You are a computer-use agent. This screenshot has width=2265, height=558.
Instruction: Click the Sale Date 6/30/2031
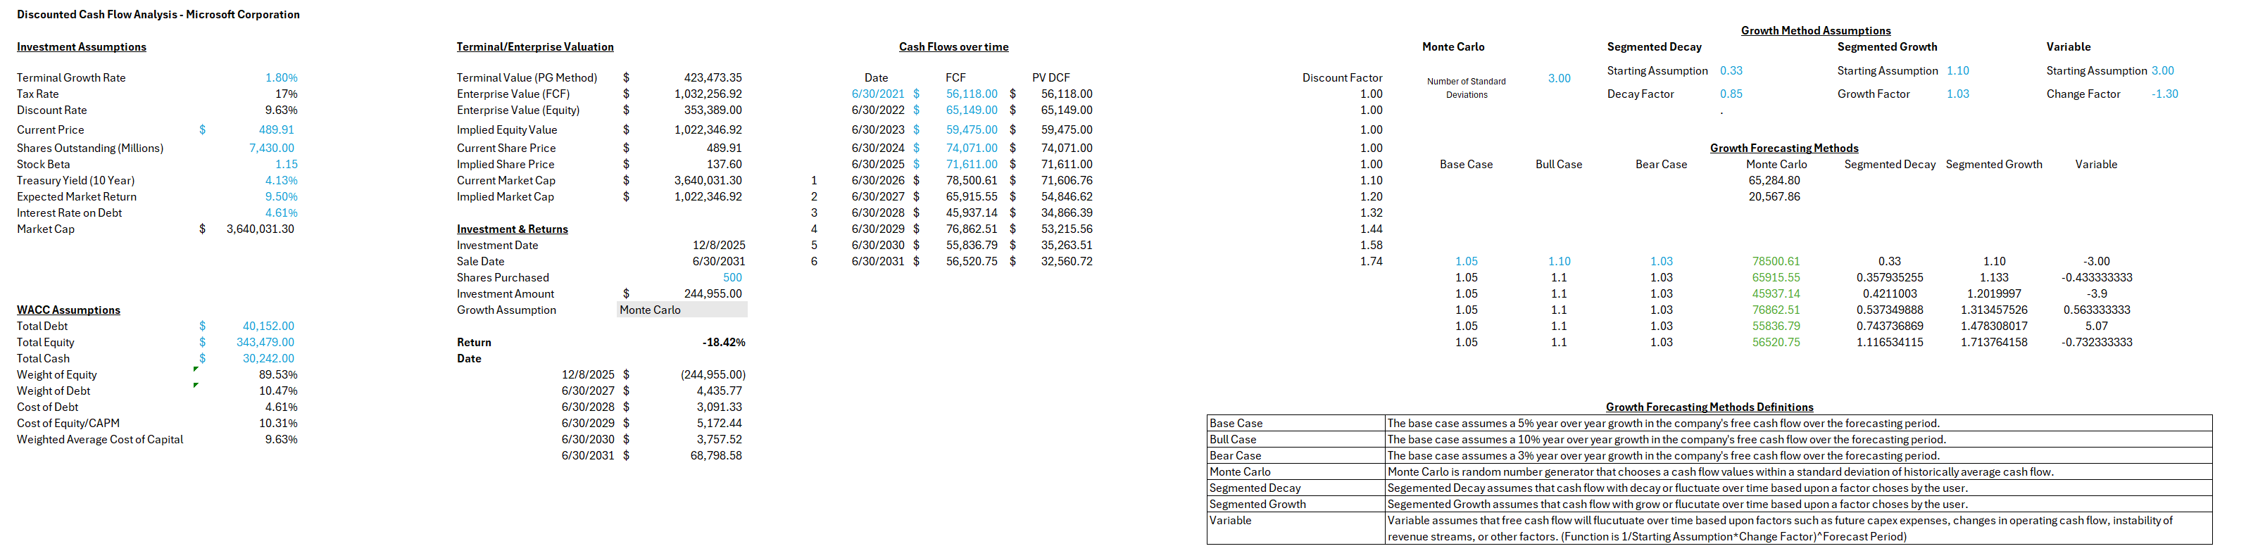(720, 262)
